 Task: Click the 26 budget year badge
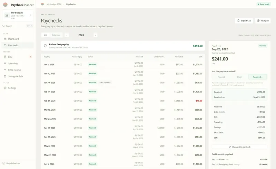point(7,16)
